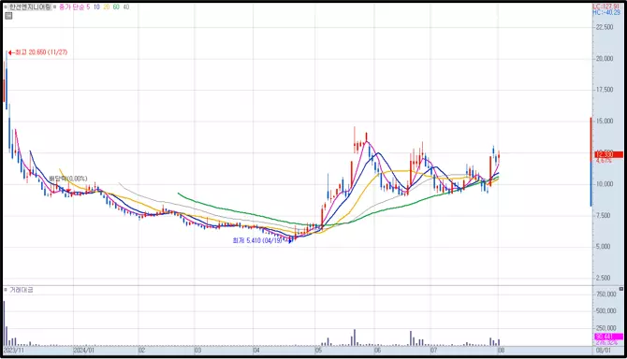627x359 pixels.
Task: Click the square marker beside 거래대금 label
Action: 6,290
